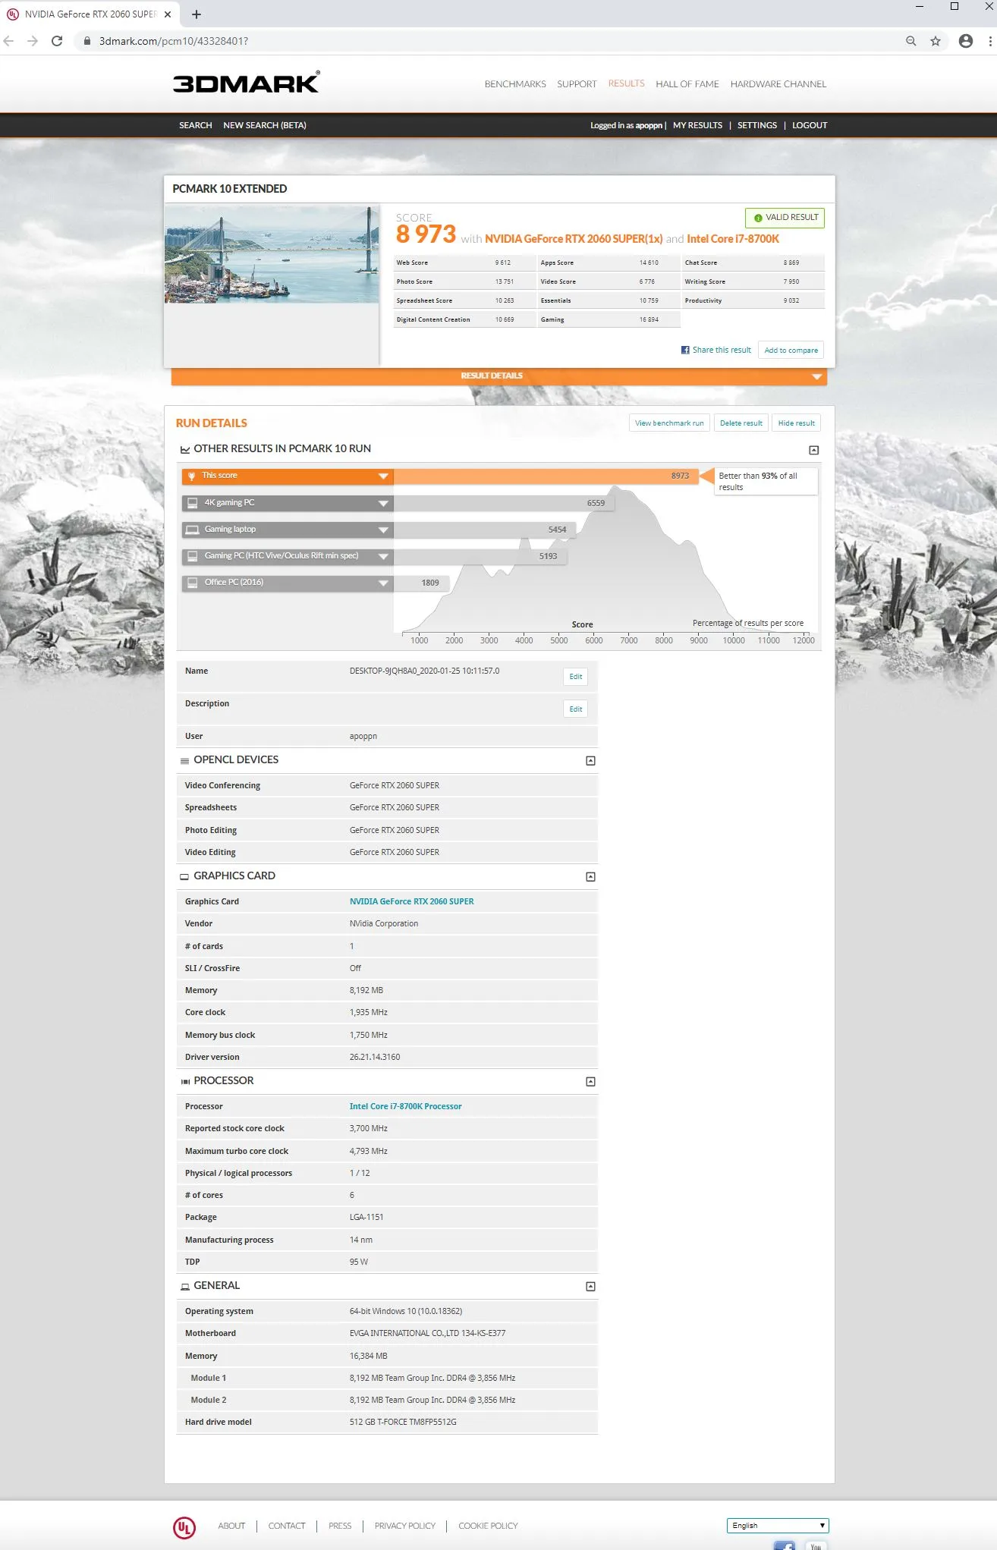997x1550 pixels.
Task: Open NVIDIA GeForce RTX 2060 SUPER link in Graphics Card
Action: [x=411, y=901]
